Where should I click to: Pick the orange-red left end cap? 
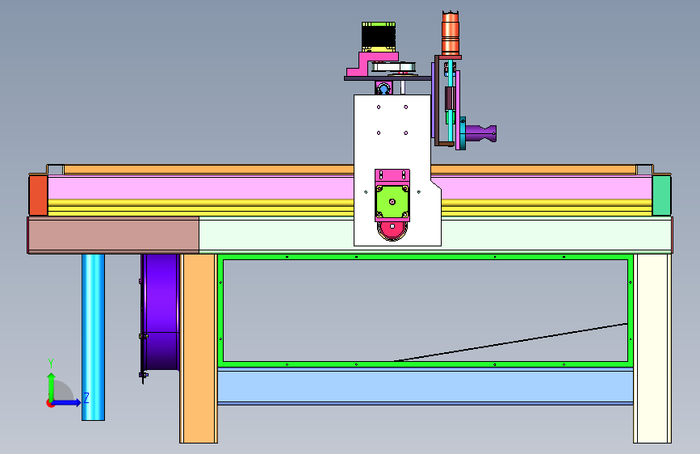39,195
